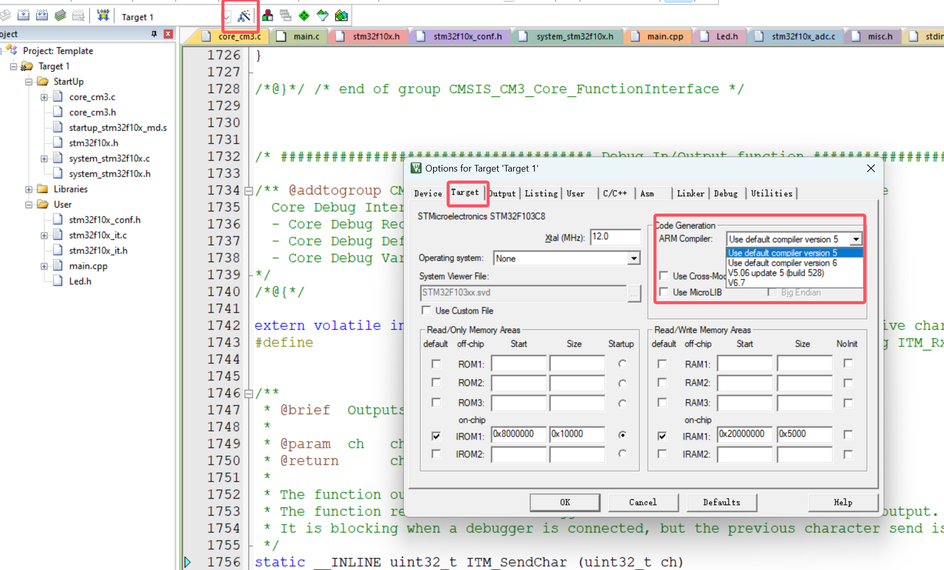Image resolution: width=944 pixels, height=570 pixels.
Task: Click the System Viewer File browse button
Action: 634,293
